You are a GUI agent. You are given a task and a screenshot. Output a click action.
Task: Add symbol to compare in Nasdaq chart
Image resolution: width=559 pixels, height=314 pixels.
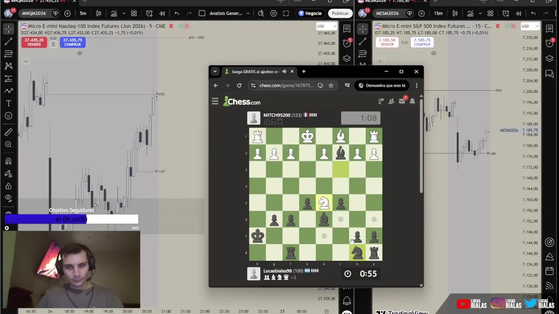click(x=67, y=13)
